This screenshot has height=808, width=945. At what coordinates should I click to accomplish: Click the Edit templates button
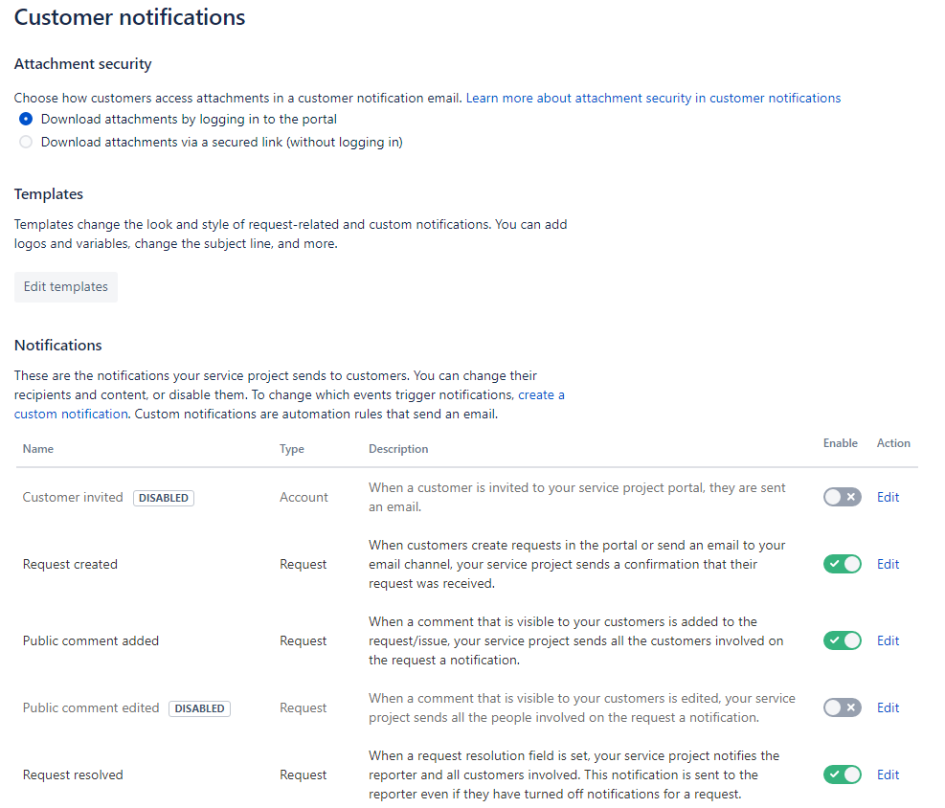(66, 287)
